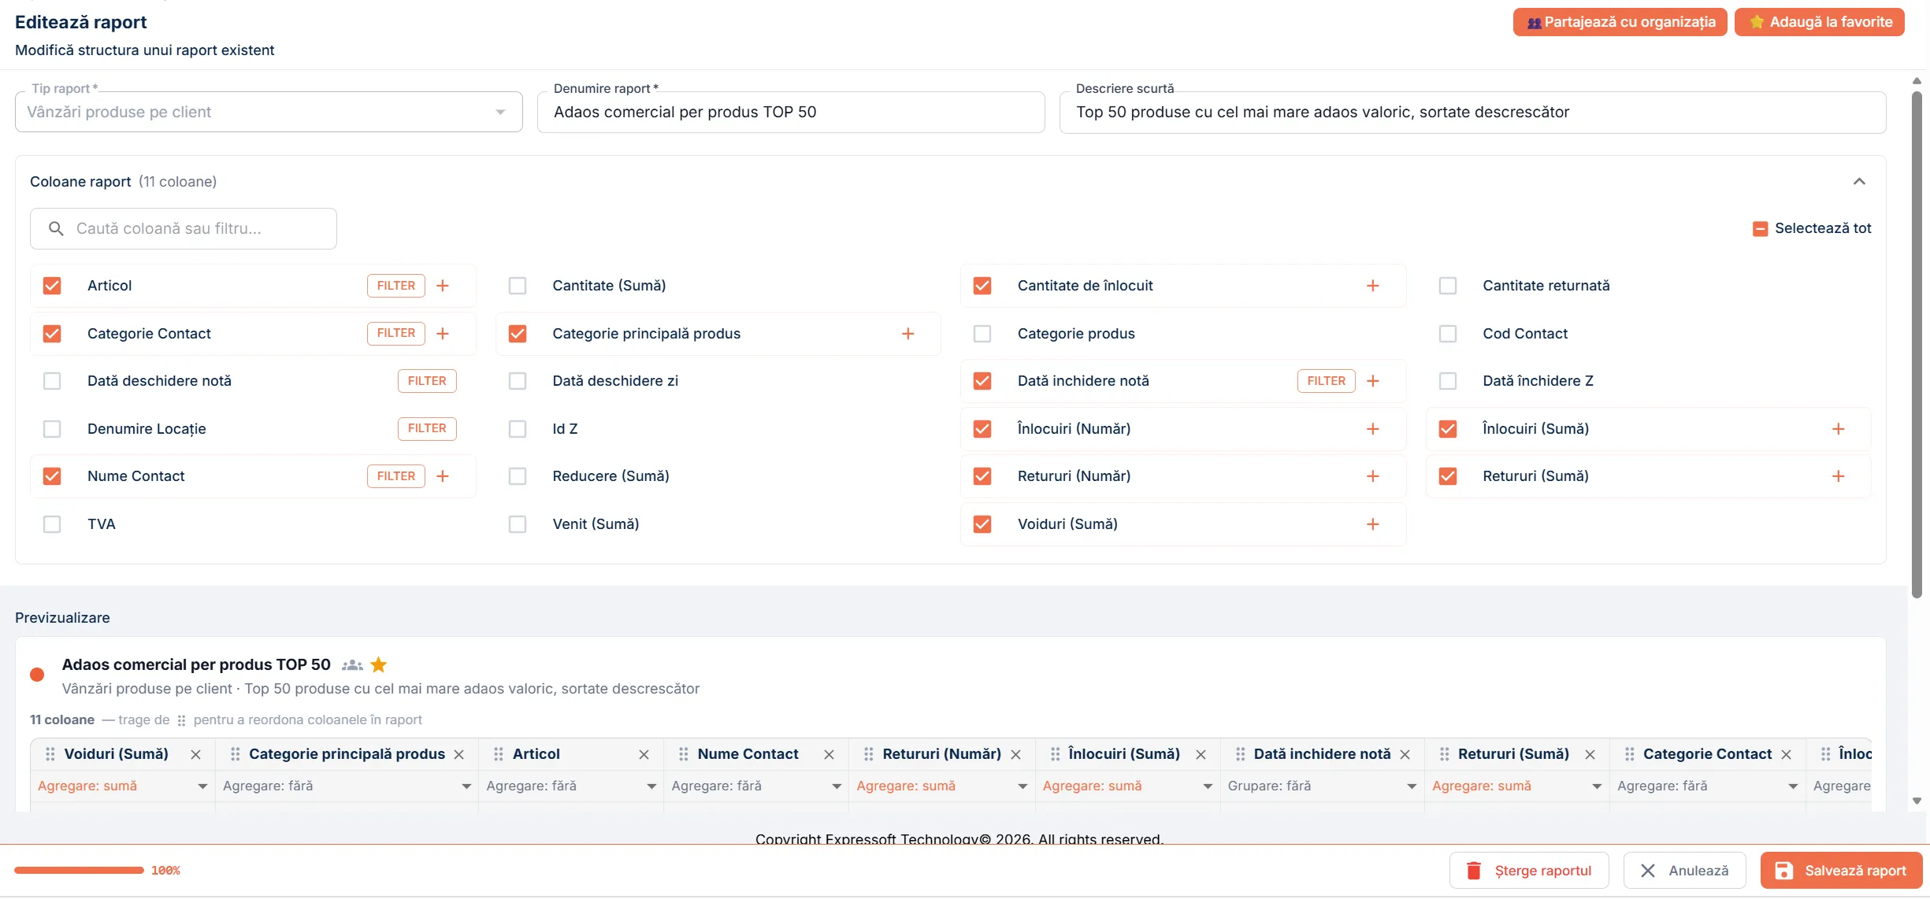Click FILTER button for Dată deschidere notă
The height and width of the screenshot is (899, 1930).
pyautogui.click(x=427, y=381)
